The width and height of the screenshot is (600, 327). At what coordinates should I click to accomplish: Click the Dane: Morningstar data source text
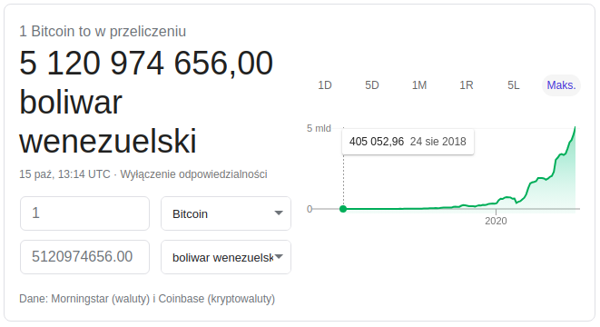[x=147, y=299]
